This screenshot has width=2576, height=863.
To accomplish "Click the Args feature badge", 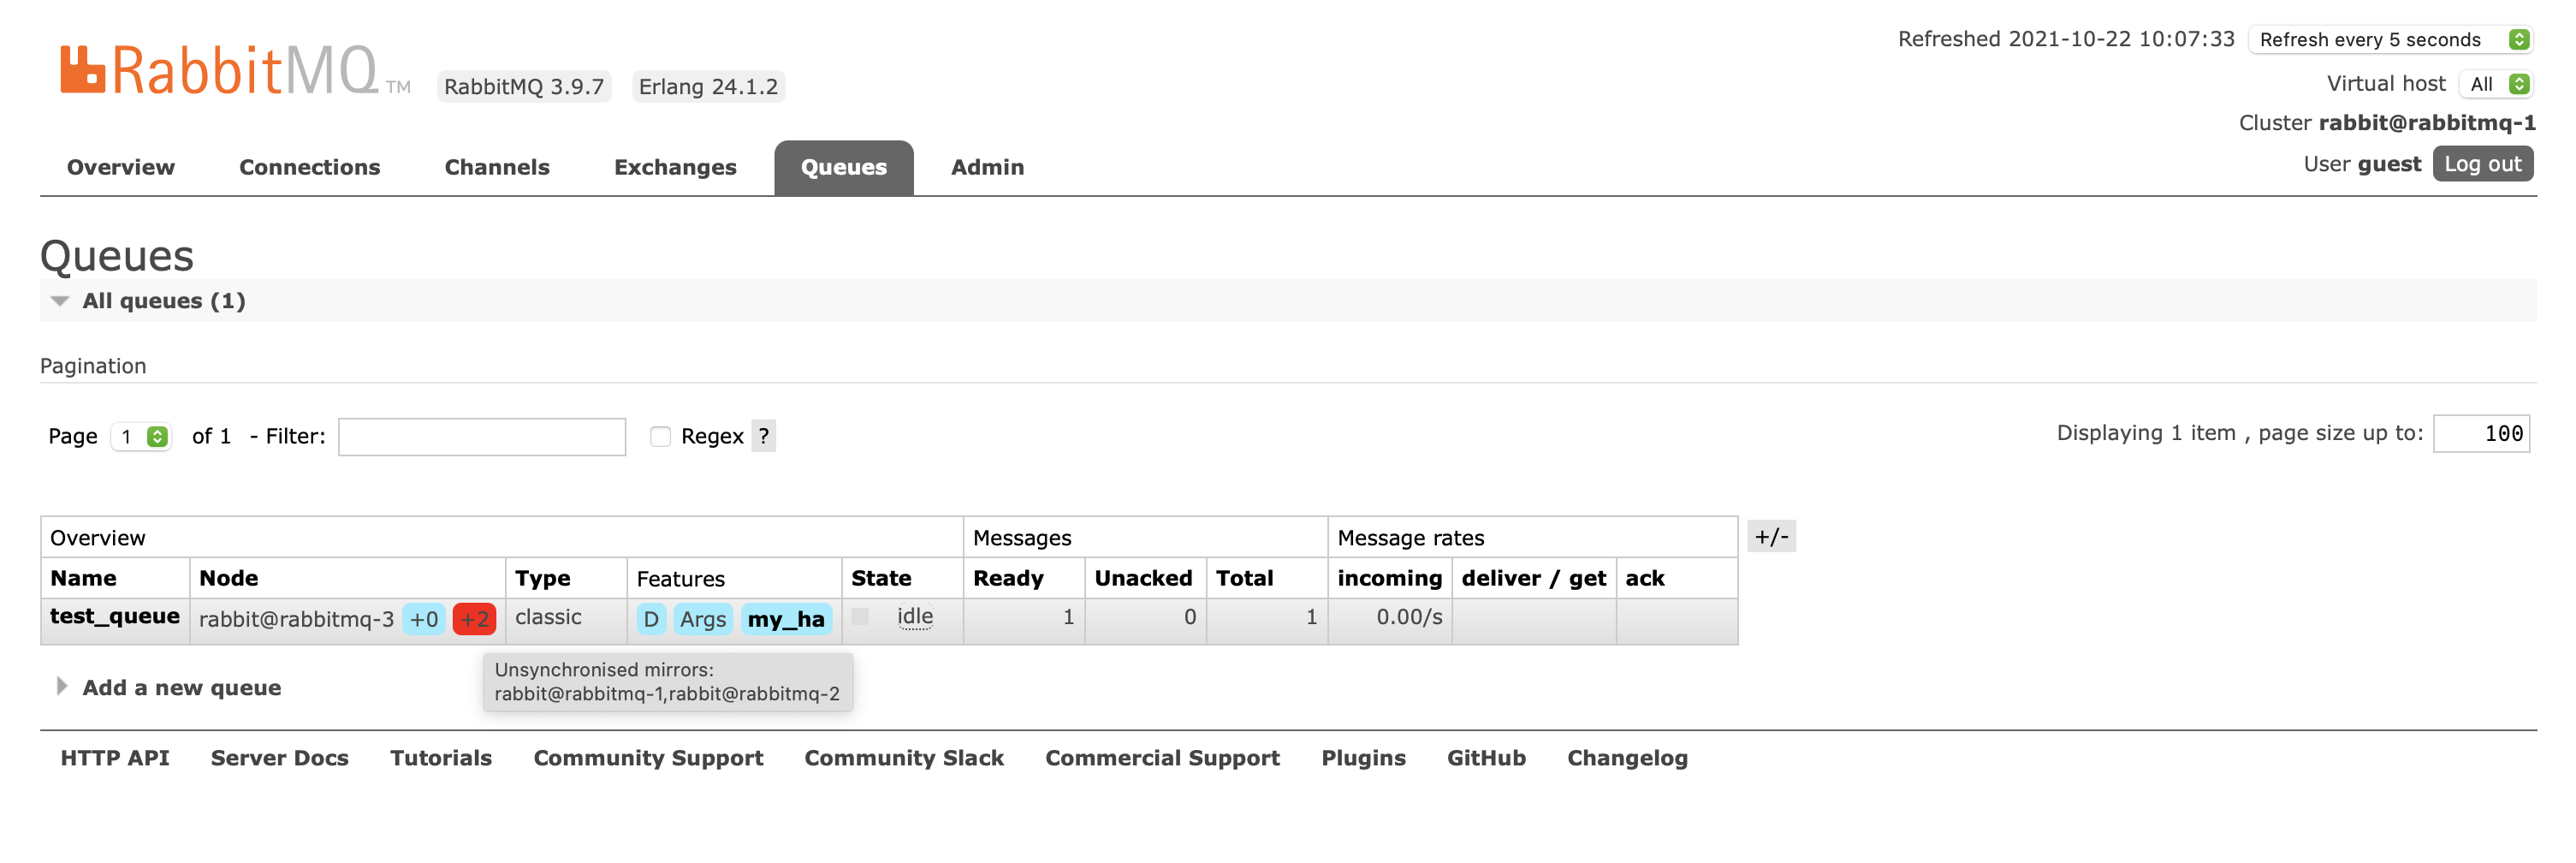I will (x=703, y=619).
